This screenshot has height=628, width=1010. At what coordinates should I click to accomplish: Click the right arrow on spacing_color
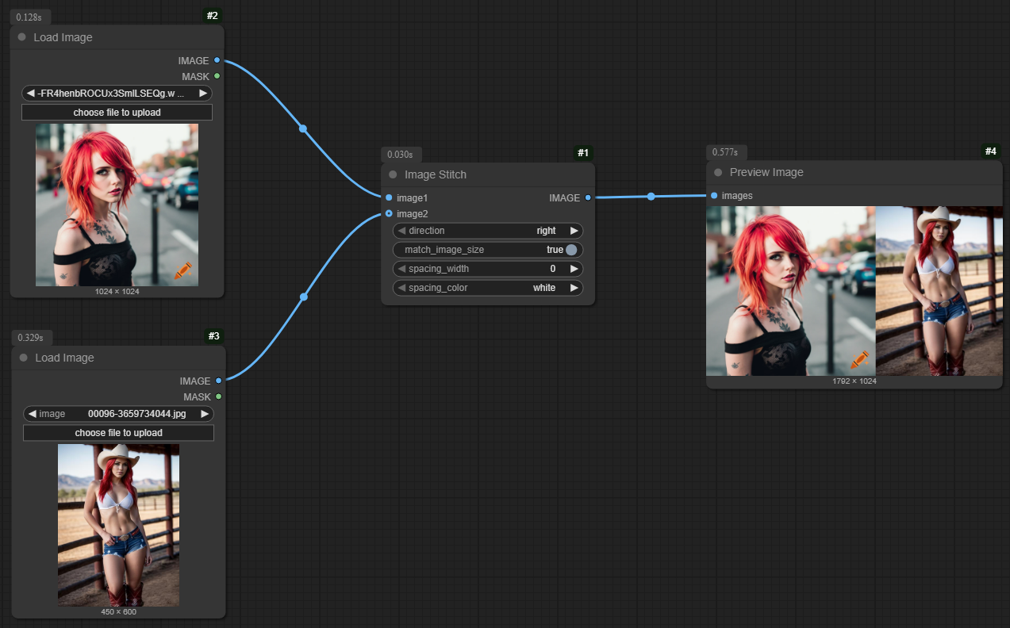[x=574, y=288]
